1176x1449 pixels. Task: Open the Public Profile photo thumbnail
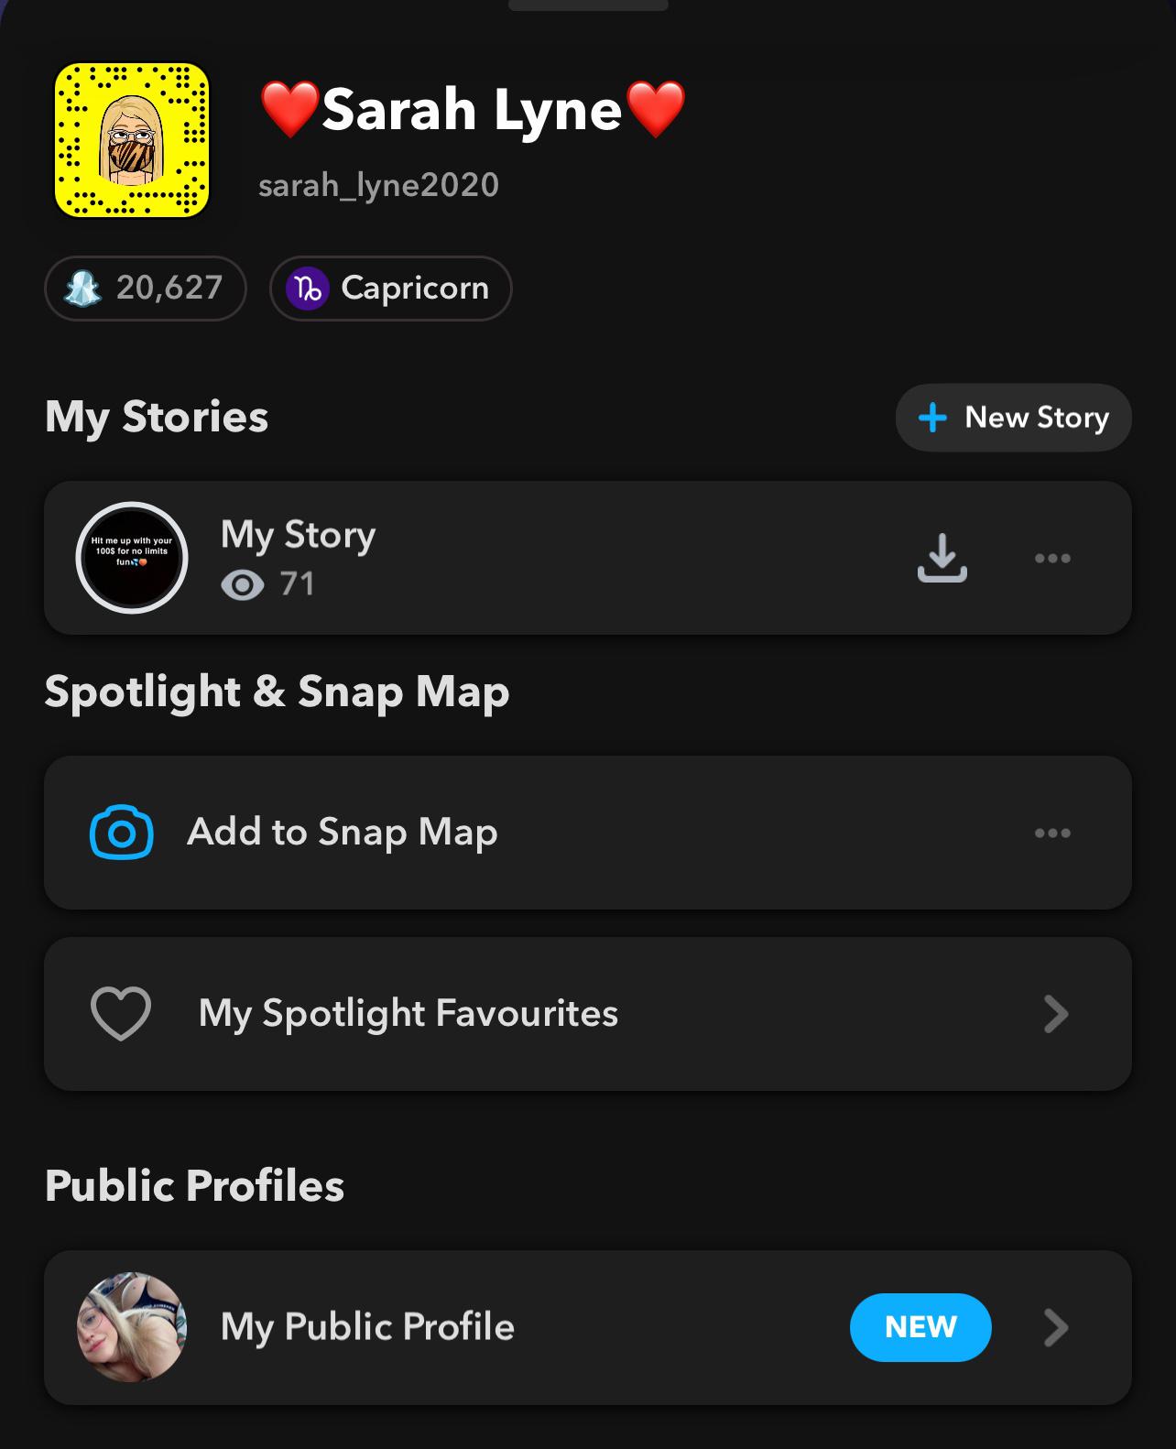[132, 1327]
